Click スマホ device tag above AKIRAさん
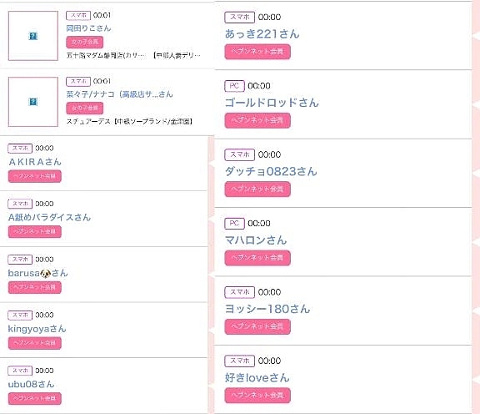This screenshot has height=414, width=480. click(x=20, y=148)
